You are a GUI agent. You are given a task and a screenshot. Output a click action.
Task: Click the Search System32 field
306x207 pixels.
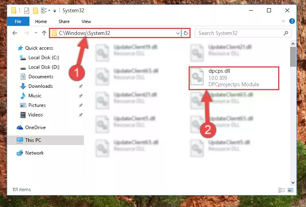[243, 33]
